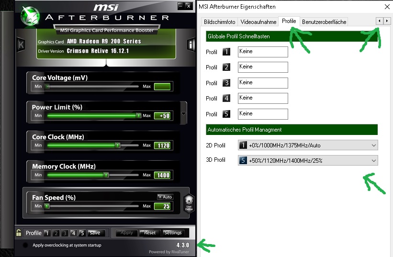Click the Profil 4 hotkey field
Image resolution: width=393 pixels, height=257 pixels.
click(263, 98)
